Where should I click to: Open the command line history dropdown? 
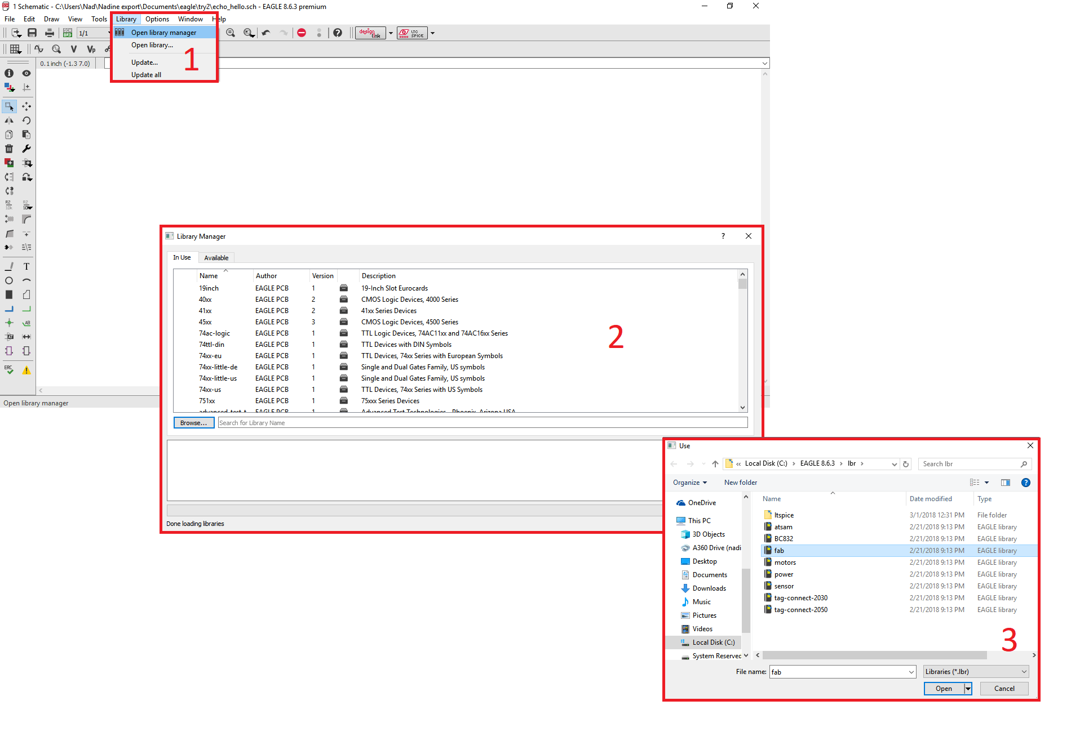tap(765, 63)
